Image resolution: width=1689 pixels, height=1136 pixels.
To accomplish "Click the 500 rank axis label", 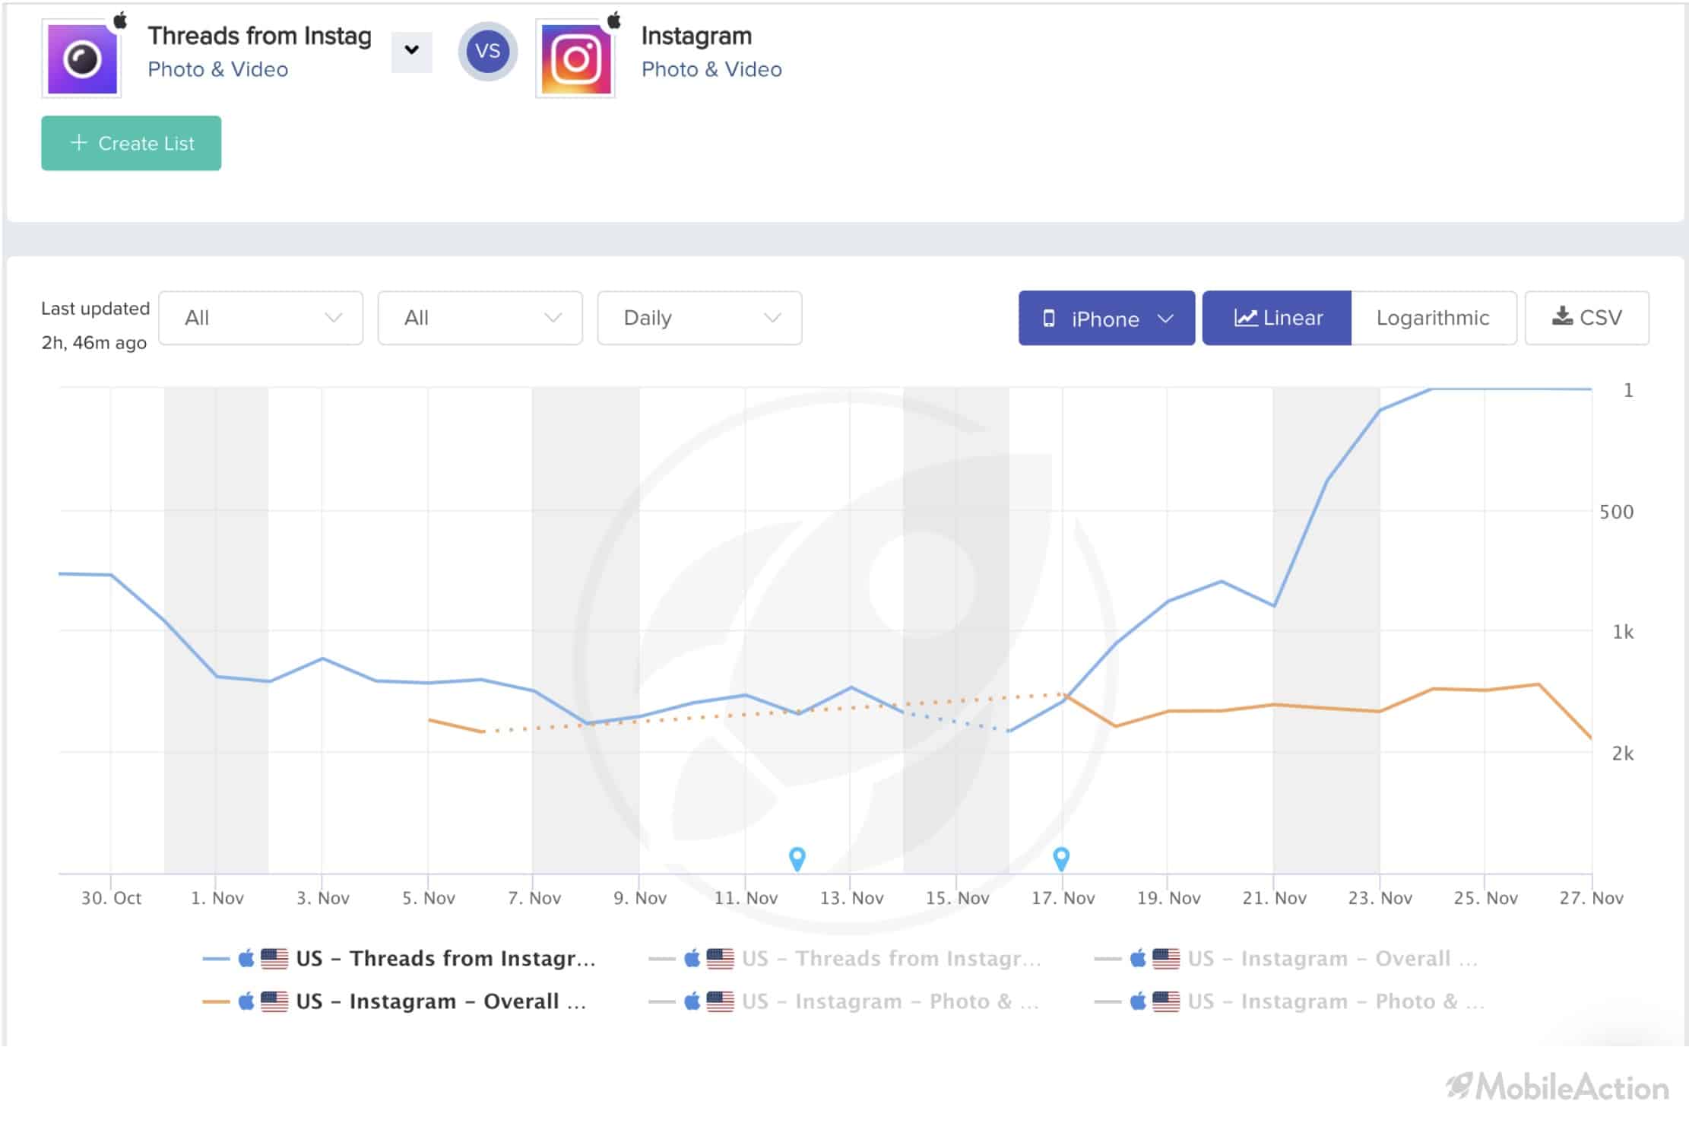I will pos(1616,512).
